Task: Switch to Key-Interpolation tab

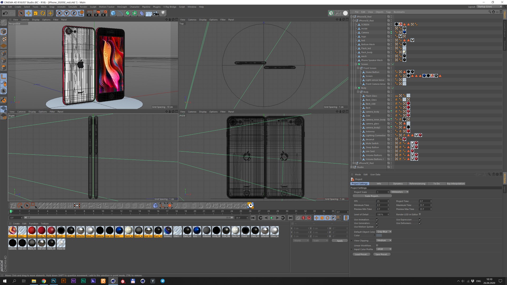Action: tap(456, 184)
